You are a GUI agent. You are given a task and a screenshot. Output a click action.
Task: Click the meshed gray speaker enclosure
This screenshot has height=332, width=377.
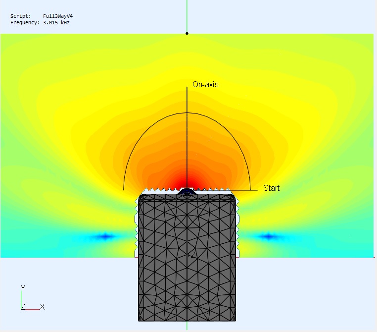[187, 258]
